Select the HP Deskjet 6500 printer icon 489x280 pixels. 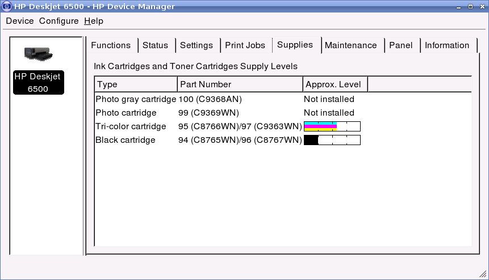tap(39, 54)
